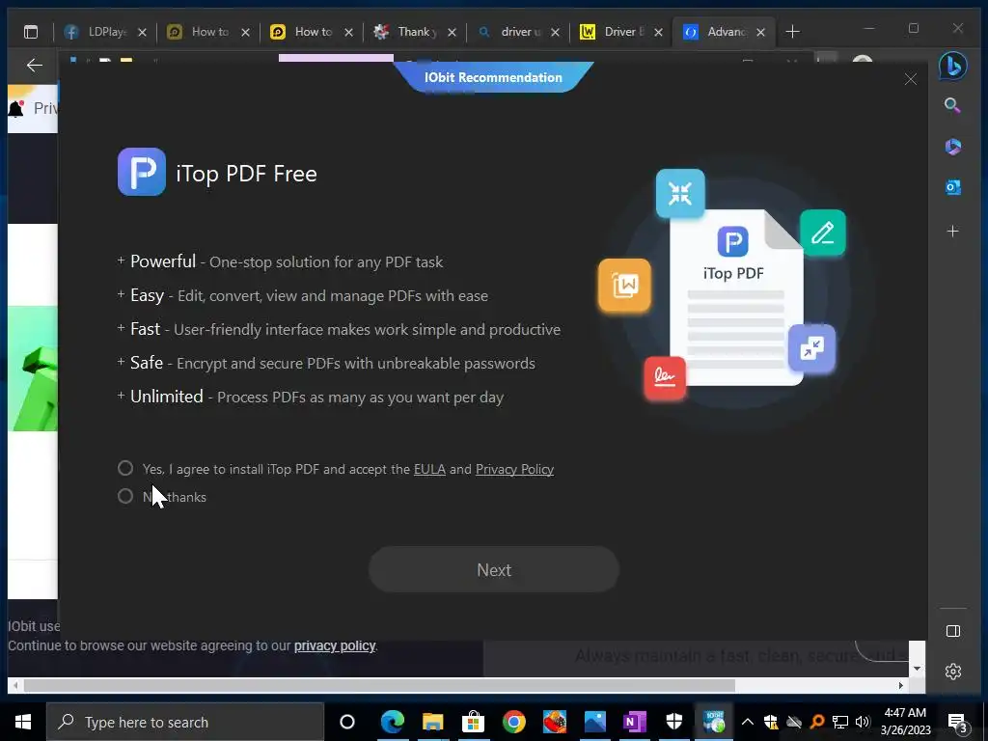Open Bing chat from Edge sidebar

click(x=952, y=66)
